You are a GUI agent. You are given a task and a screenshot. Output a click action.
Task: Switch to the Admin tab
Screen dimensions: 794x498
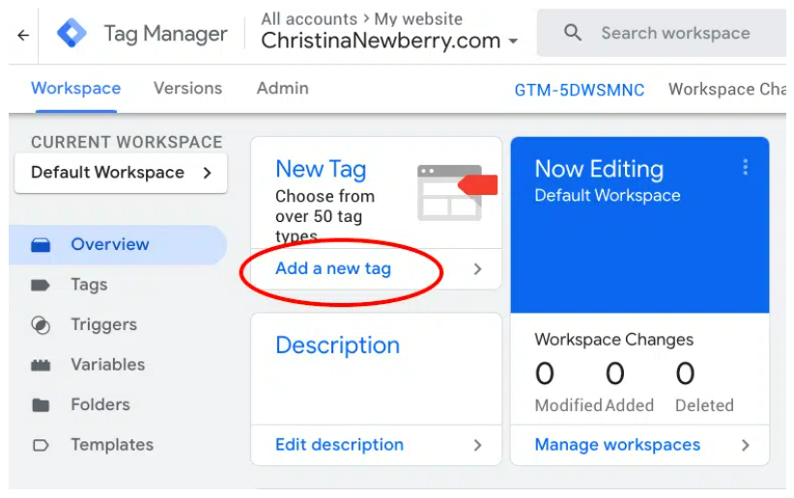(x=283, y=88)
